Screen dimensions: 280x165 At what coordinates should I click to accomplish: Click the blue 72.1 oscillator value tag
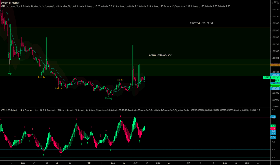(x=273, y=117)
